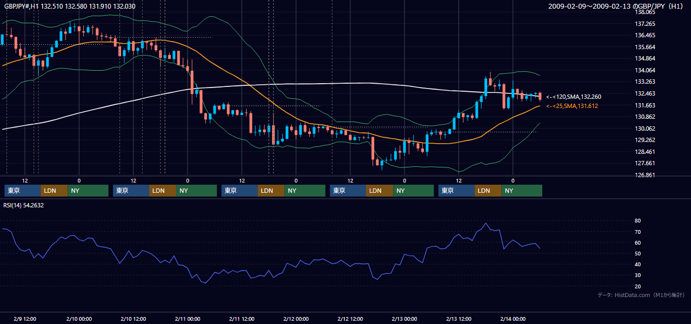Image resolution: width=691 pixels, height=324 pixels.
Task: Click price axis value 134.064
Action: pos(646,70)
